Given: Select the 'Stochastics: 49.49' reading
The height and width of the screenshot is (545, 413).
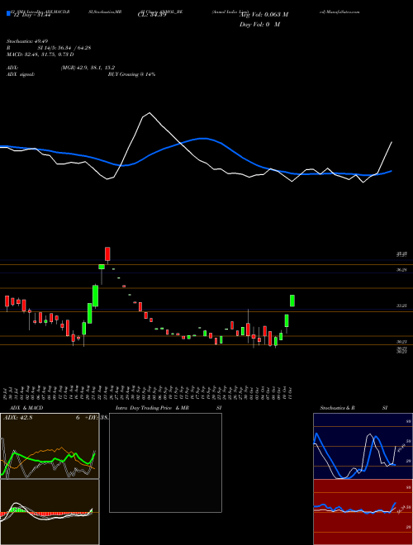Looking at the screenshot, I should tap(26, 40).
